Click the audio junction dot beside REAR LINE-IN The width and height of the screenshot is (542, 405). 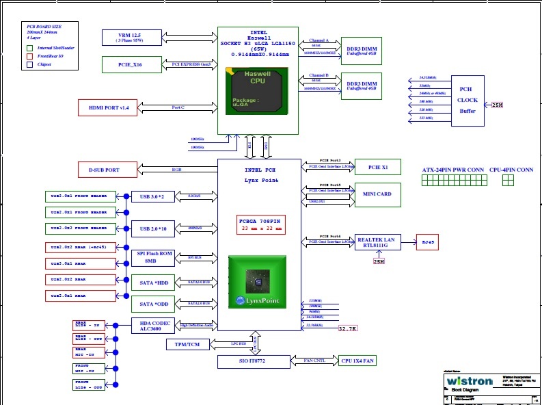[116, 326]
